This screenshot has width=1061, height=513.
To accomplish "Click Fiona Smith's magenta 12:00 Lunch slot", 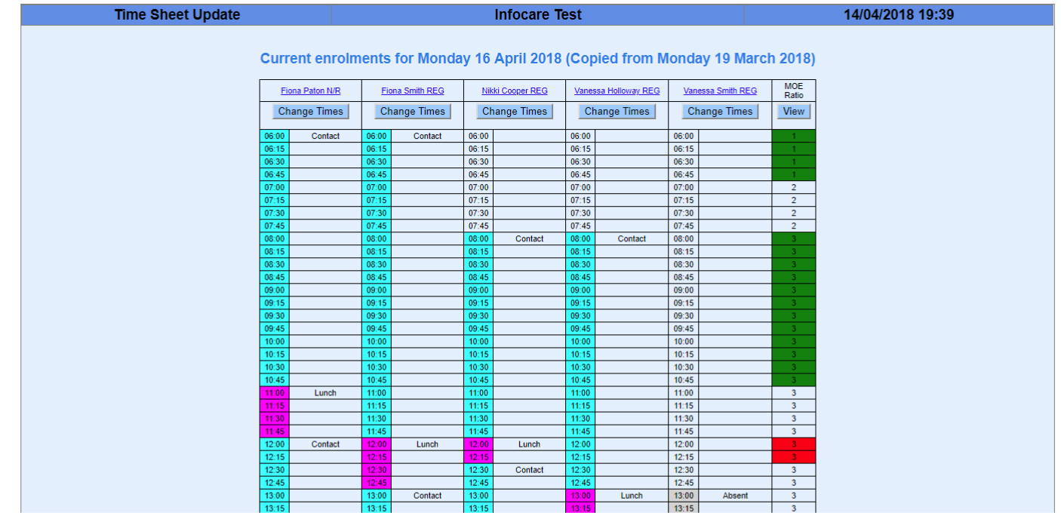I will click(377, 444).
